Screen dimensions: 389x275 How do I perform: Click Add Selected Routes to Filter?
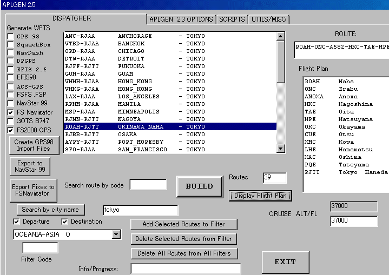(x=183, y=224)
